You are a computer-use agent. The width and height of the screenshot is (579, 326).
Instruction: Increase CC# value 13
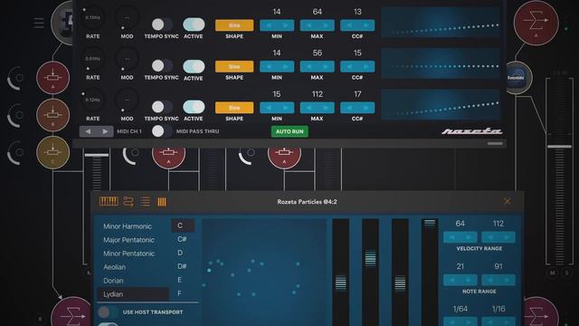365,25
